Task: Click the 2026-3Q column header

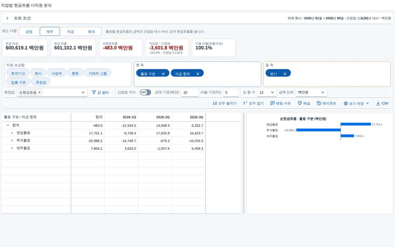Action: 189,117
